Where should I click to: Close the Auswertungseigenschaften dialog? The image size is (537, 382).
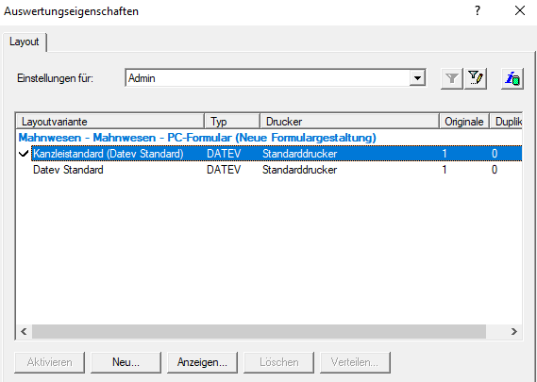pos(520,11)
